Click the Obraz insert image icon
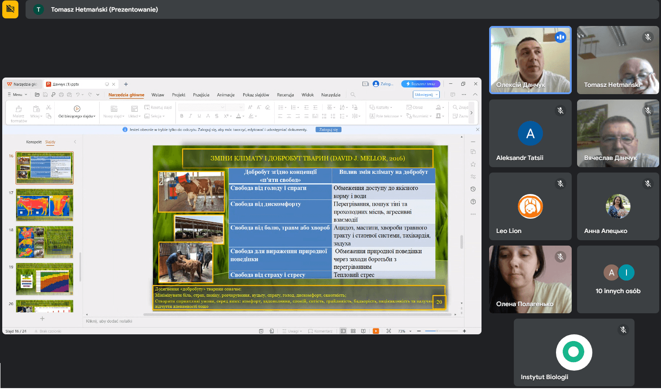661x389 pixels. tap(409, 107)
